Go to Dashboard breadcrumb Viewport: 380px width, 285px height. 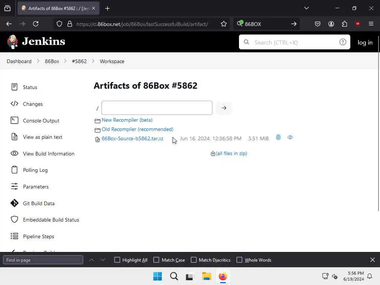(19, 61)
